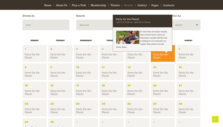Click the Keyword search field
223x127 pixels.
click(94, 25)
